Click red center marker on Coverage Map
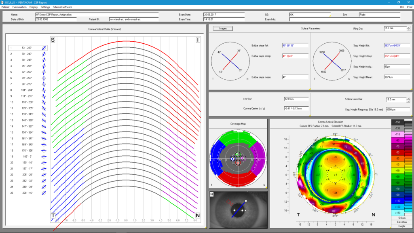Image resolution: width=414 pixels, height=233 pixels. click(x=238, y=163)
